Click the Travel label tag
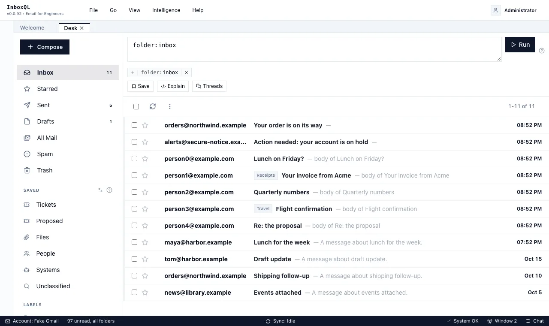Image resolution: width=549 pixels, height=326 pixels. click(x=263, y=209)
